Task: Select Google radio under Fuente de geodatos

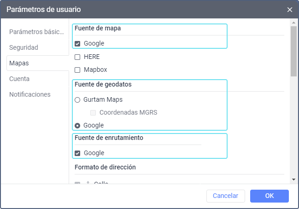Action: tap(77, 125)
